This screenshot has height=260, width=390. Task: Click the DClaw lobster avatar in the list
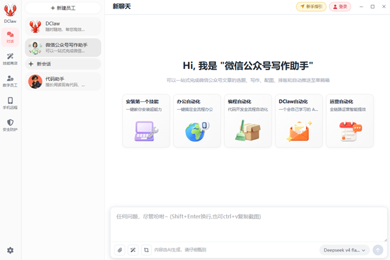(x=35, y=27)
